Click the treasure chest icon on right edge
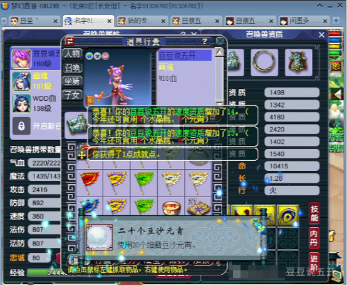 tap(336, 66)
